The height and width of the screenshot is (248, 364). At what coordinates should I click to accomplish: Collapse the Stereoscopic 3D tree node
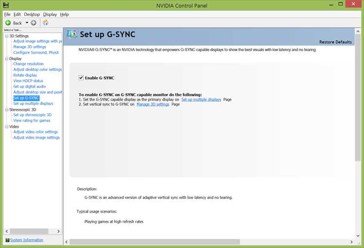[7, 109]
